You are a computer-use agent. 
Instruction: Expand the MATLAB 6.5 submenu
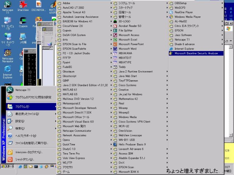(84, 94)
